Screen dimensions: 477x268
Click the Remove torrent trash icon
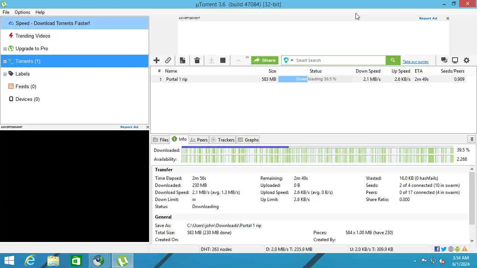(197, 60)
